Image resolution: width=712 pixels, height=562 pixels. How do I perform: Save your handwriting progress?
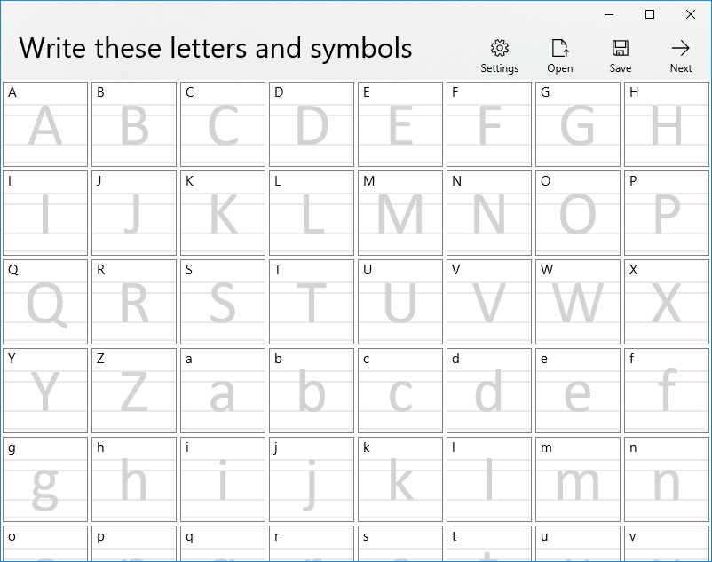(x=621, y=53)
